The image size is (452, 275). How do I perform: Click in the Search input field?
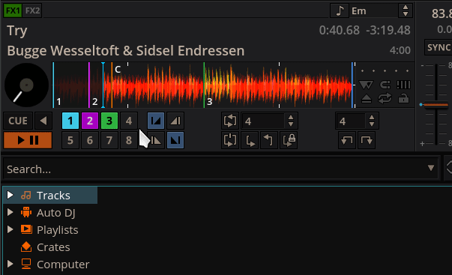tap(215, 169)
